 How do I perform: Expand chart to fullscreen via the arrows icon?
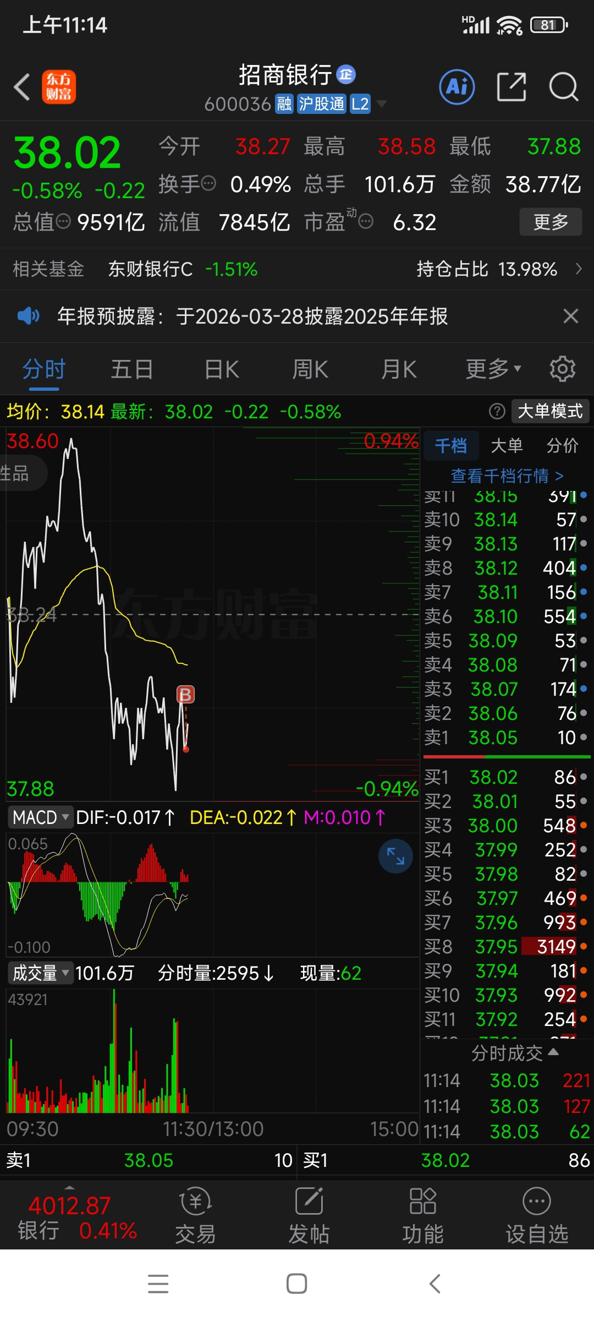(395, 856)
